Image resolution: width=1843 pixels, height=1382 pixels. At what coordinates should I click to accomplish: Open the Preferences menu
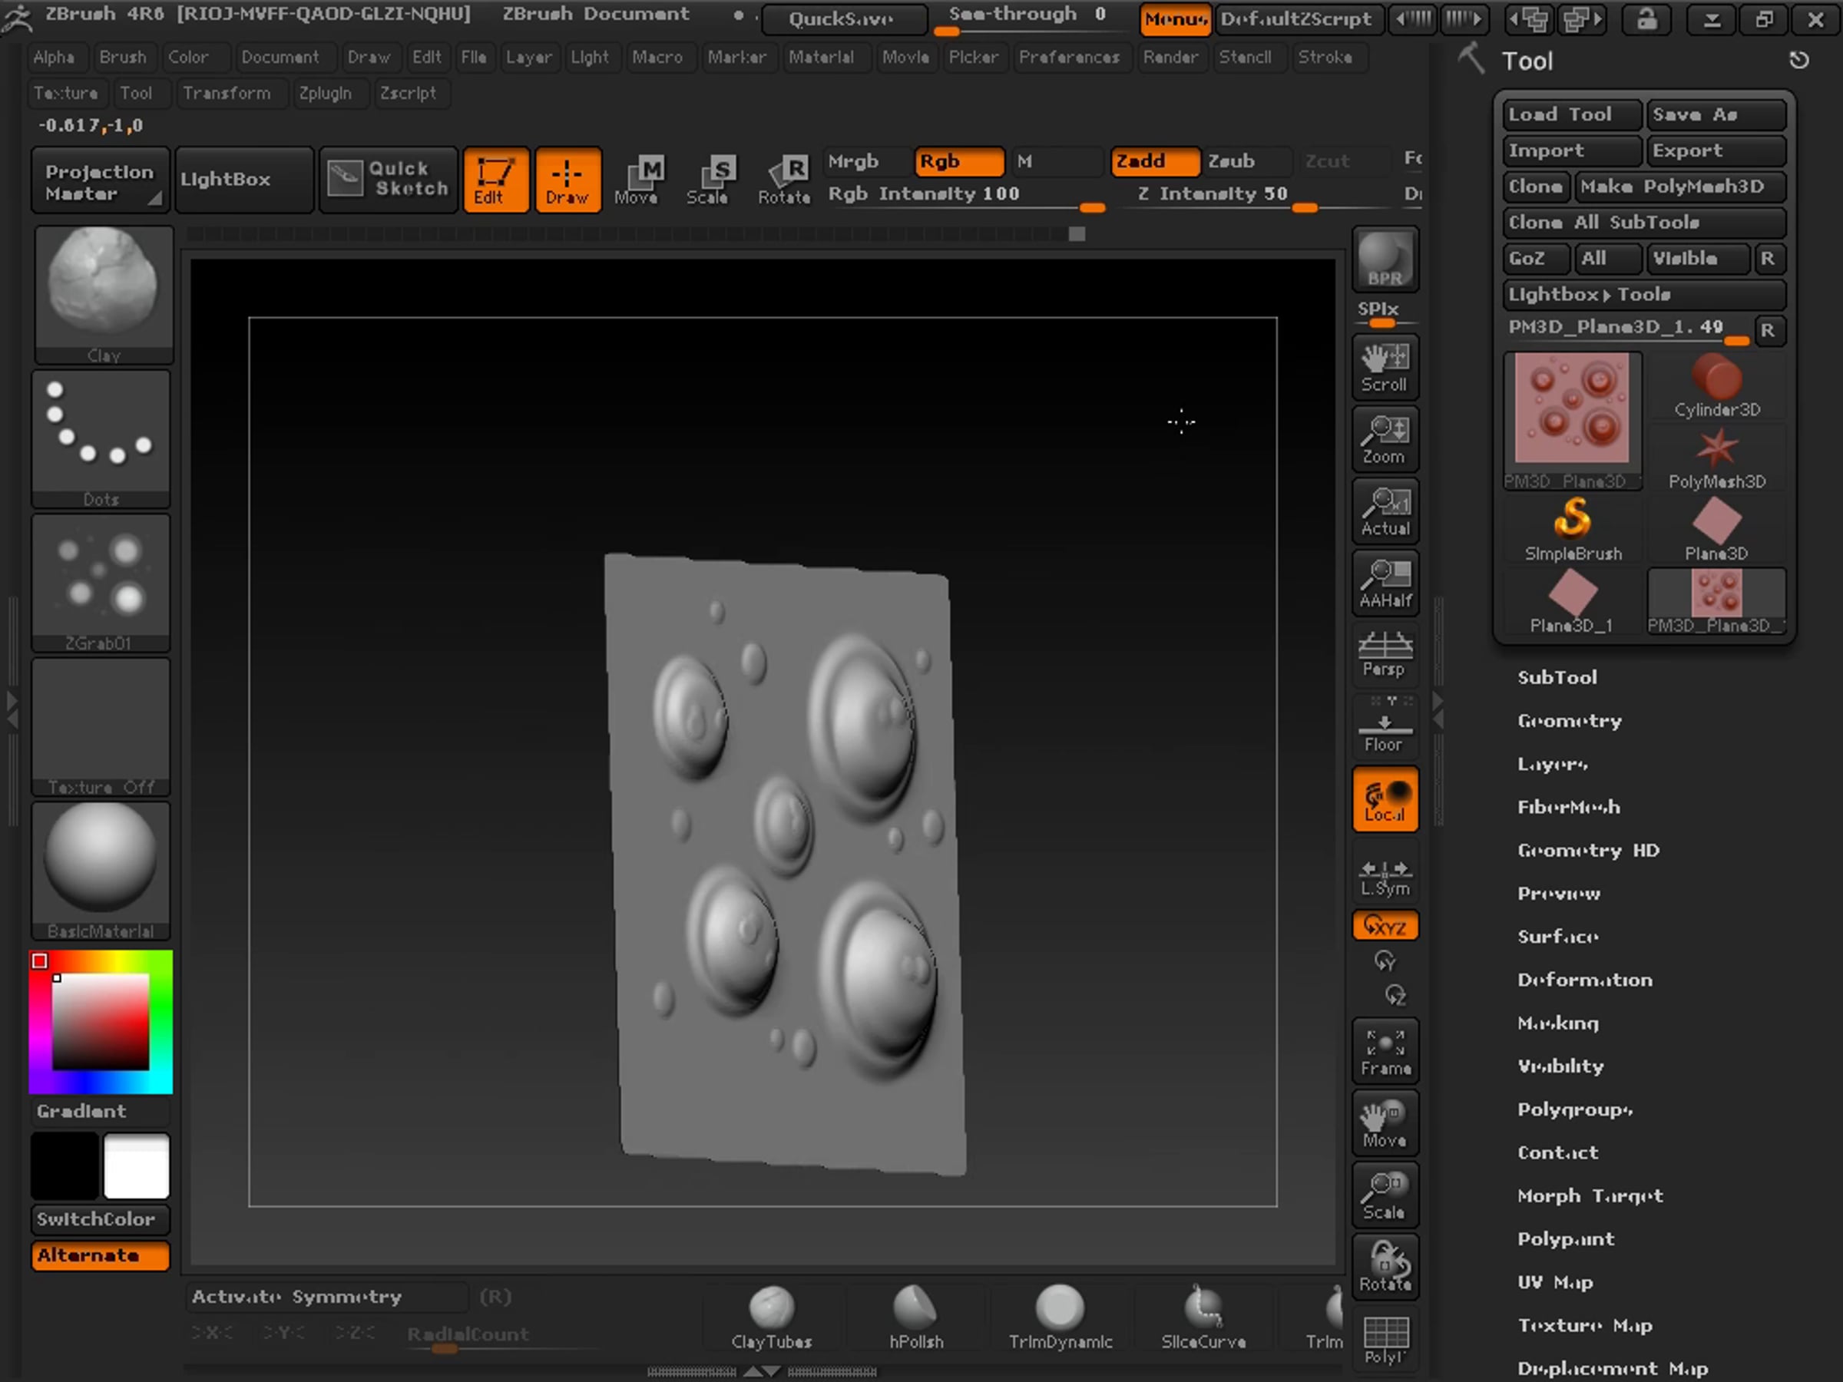(x=1069, y=58)
